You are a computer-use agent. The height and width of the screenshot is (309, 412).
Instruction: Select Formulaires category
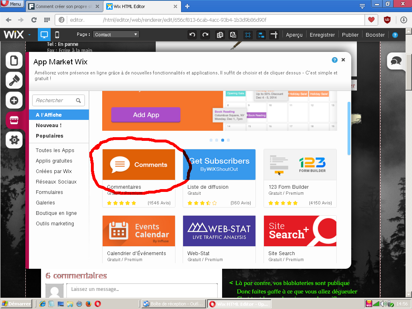(49, 192)
